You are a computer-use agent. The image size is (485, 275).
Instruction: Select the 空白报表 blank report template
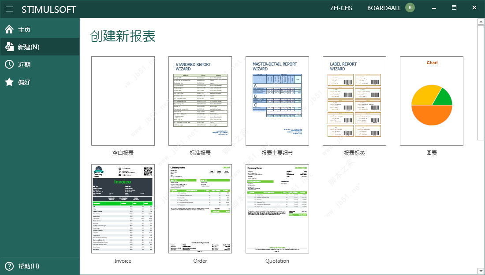(x=123, y=101)
